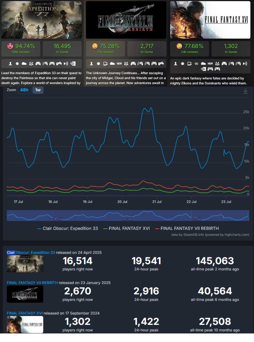Click Final Fantasy XVI HDR icon
This screenshot has width=254, height=342.
[210, 64]
